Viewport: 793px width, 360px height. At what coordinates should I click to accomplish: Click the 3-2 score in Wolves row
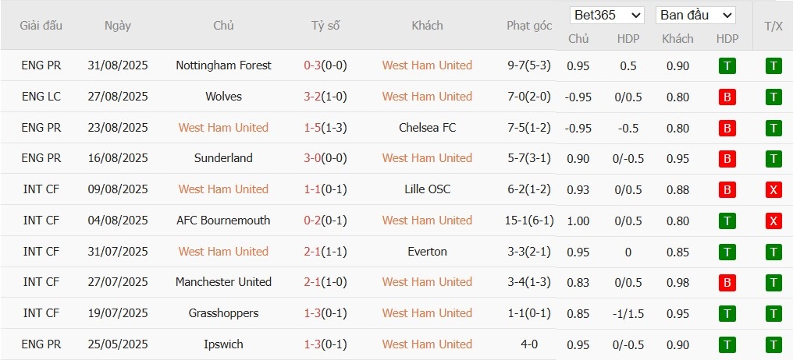pyautogui.click(x=312, y=97)
